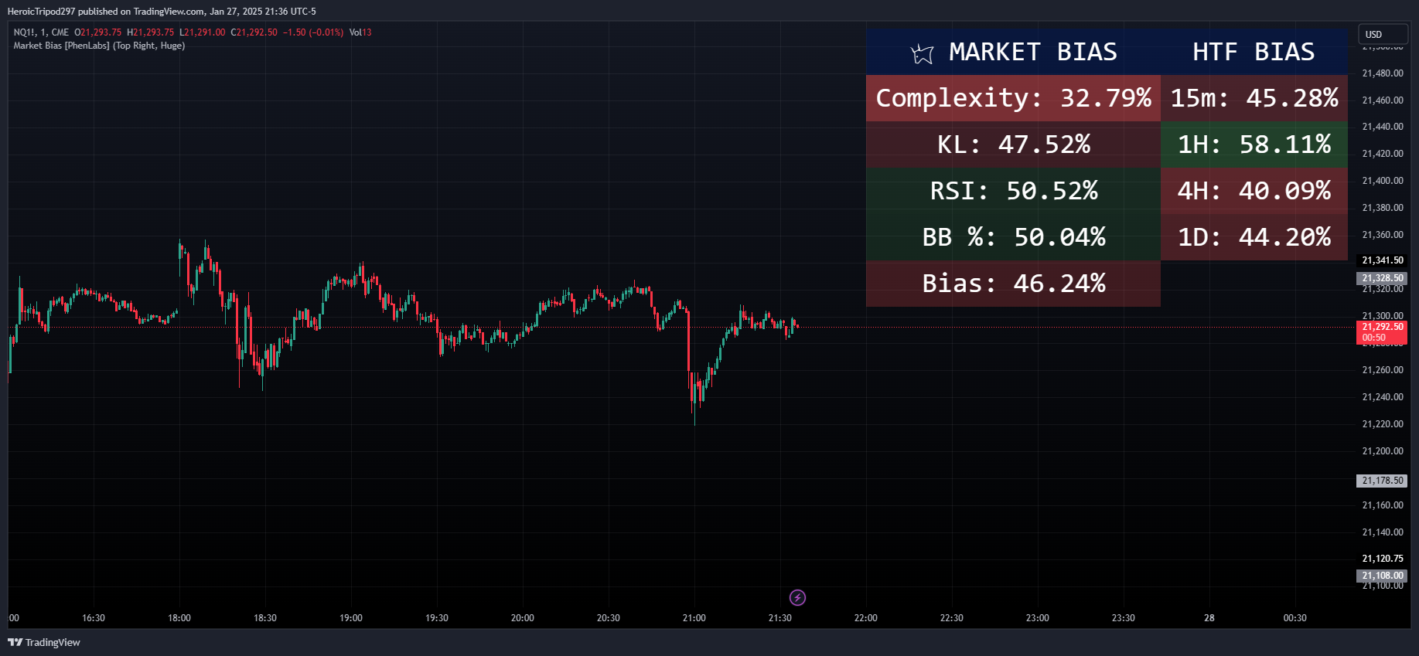
Task: Click the Market Bias panel logo icon
Action: tap(922, 53)
